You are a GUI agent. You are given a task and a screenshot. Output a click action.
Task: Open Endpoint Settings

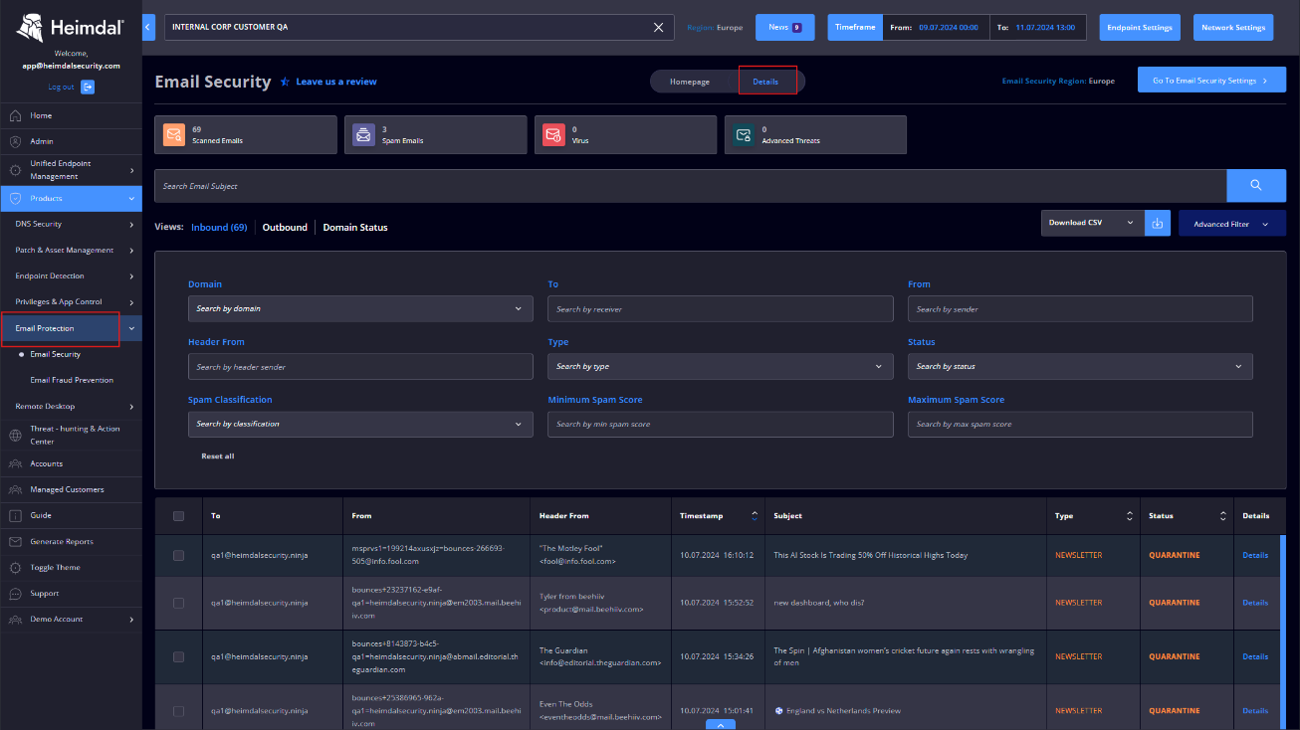(x=1141, y=27)
